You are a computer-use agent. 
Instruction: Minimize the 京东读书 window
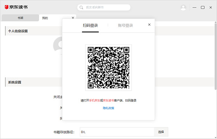195,8
